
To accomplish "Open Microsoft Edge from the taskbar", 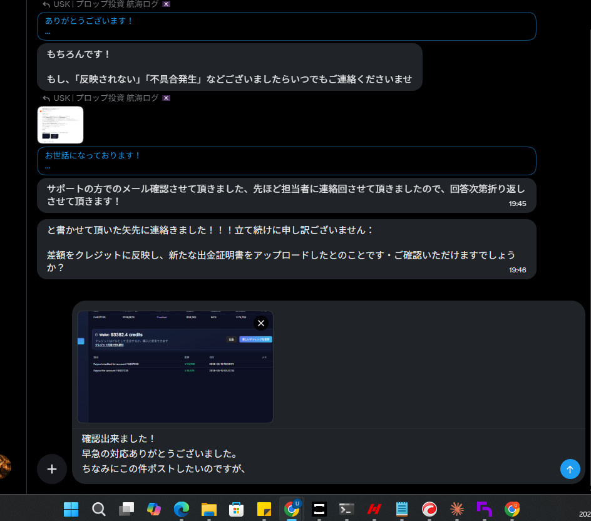I will point(182,509).
